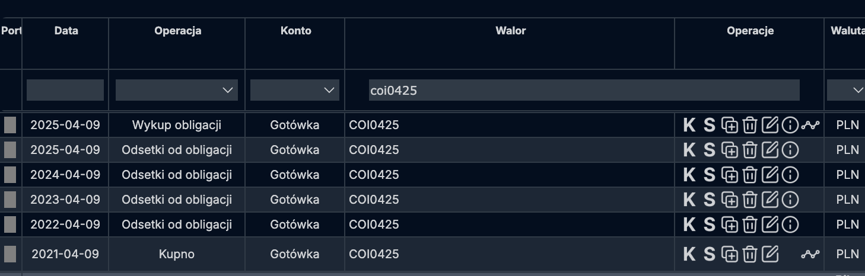Edit the 2022-04-09 Odsetki od obligacji entry
This screenshot has height=276, width=865.
769,224
